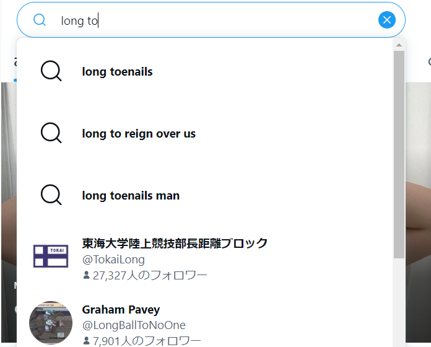The image size is (431, 347).
Task: Open 東海大学陸上競技部長距離ブロック profile
Action: click(x=175, y=243)
